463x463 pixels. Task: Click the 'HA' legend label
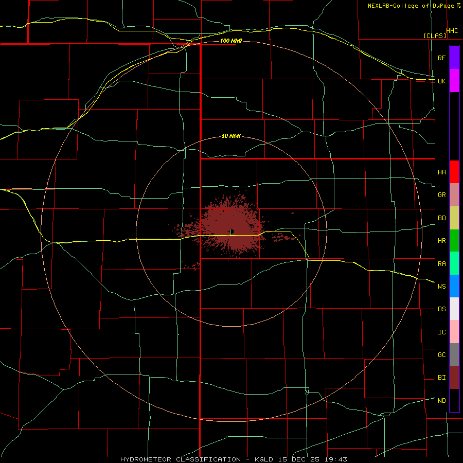(442, 172)
